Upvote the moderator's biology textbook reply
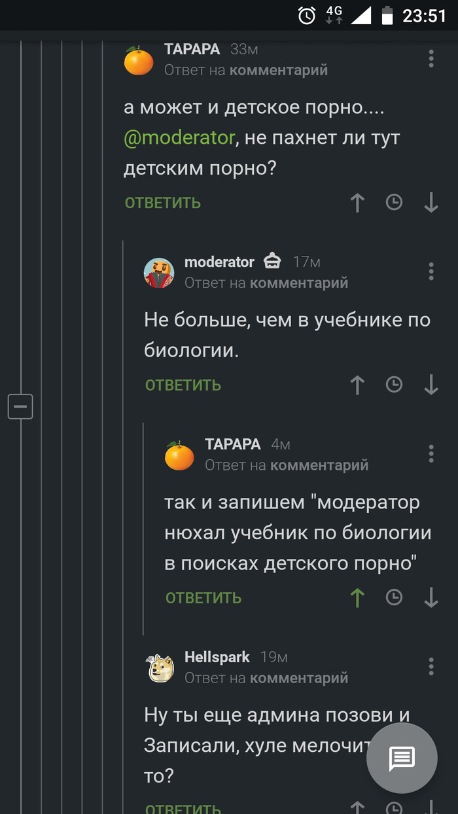The image size is (458, 814). point(357,385)
